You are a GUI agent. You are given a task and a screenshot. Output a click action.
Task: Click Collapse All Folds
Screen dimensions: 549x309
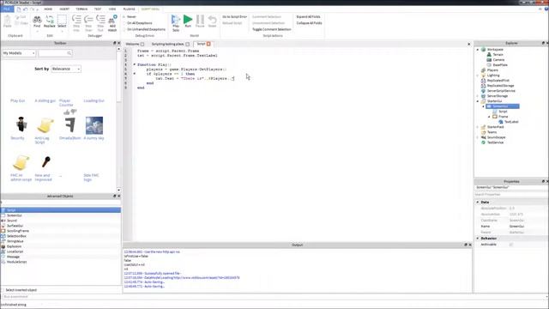pyautogui.click(x=309, y=23)
